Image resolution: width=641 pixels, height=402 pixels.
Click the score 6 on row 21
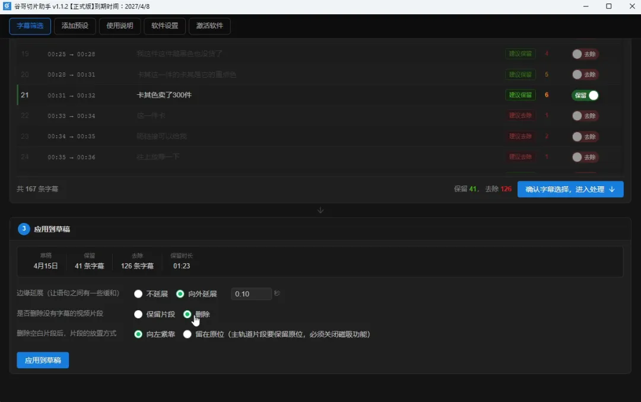click(x=547, y=95)
